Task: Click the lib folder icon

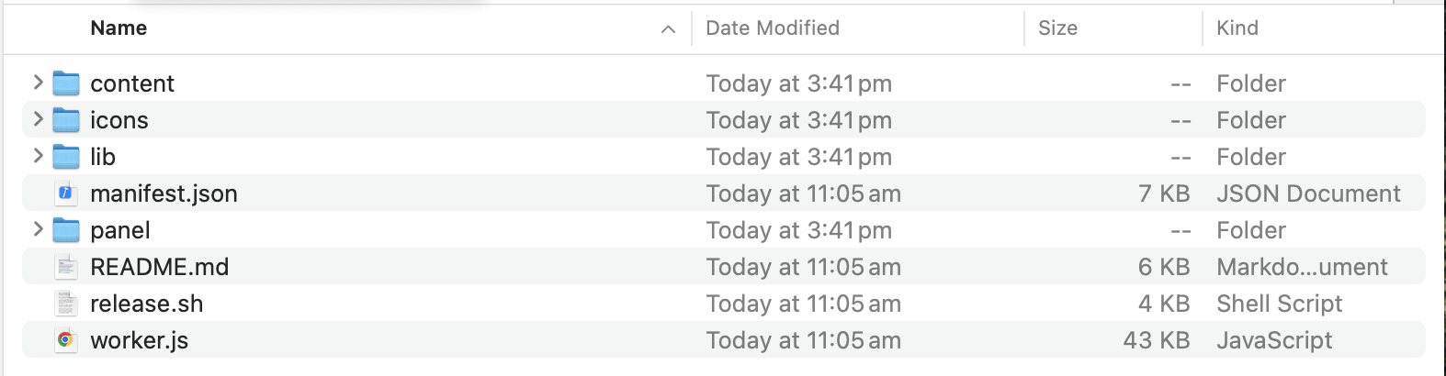Action: [66, 157]
